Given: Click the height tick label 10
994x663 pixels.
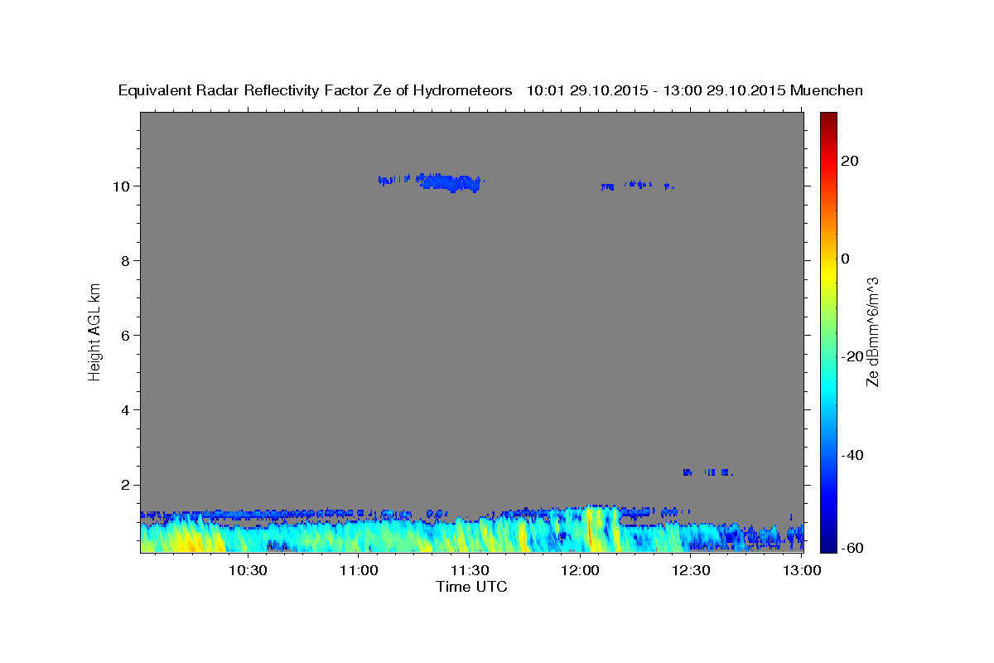Looking at the screenshot, I should [x=123, y=186].
